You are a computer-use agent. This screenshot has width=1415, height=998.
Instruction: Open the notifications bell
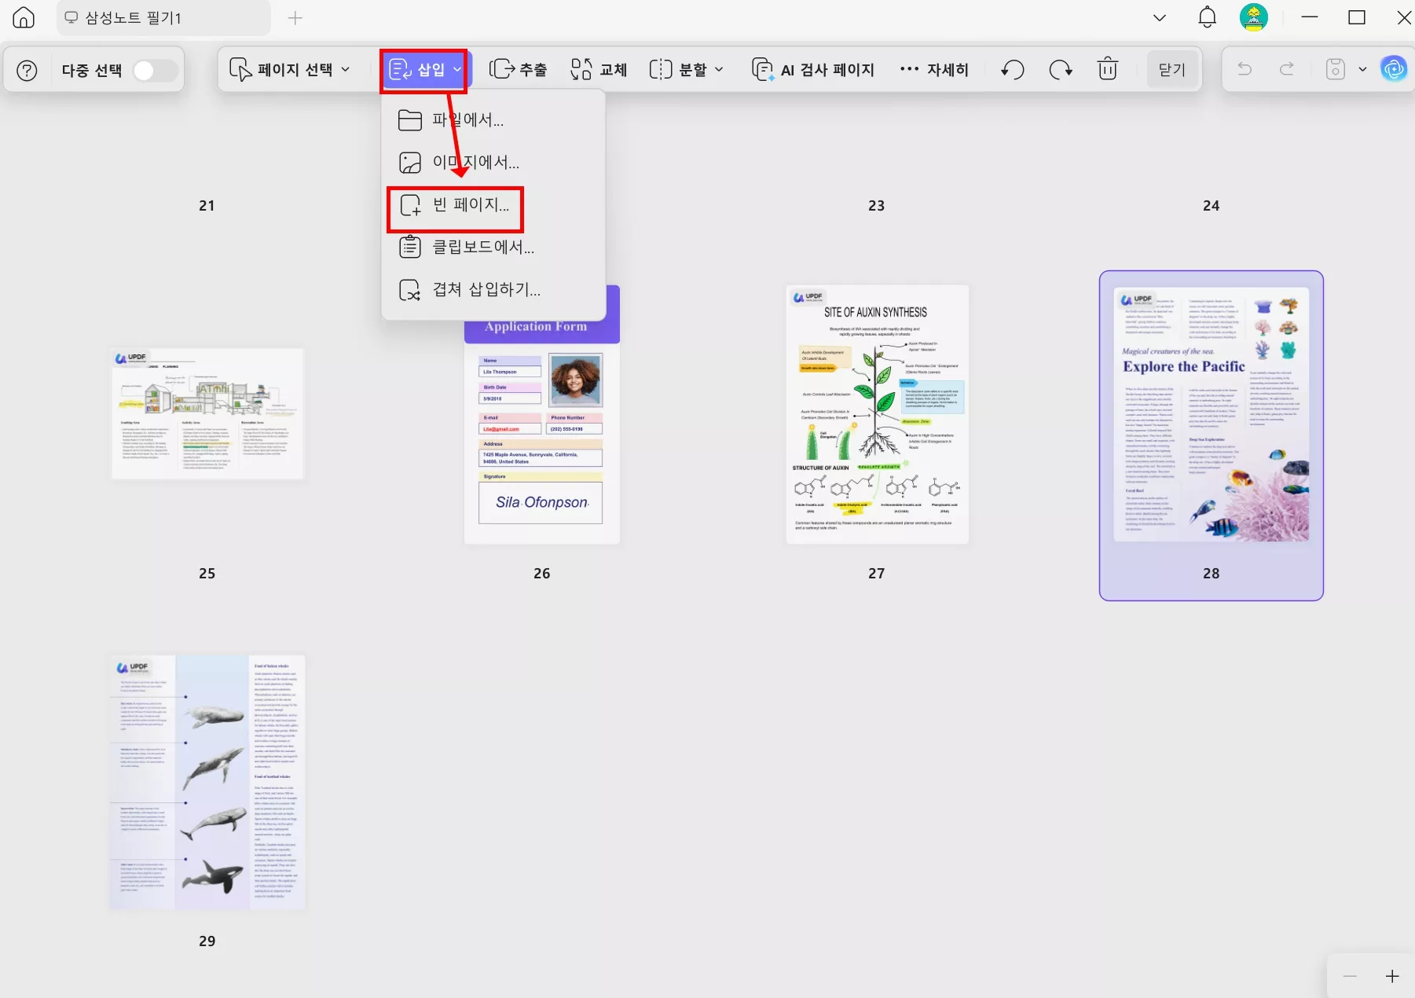[1207, 17]
